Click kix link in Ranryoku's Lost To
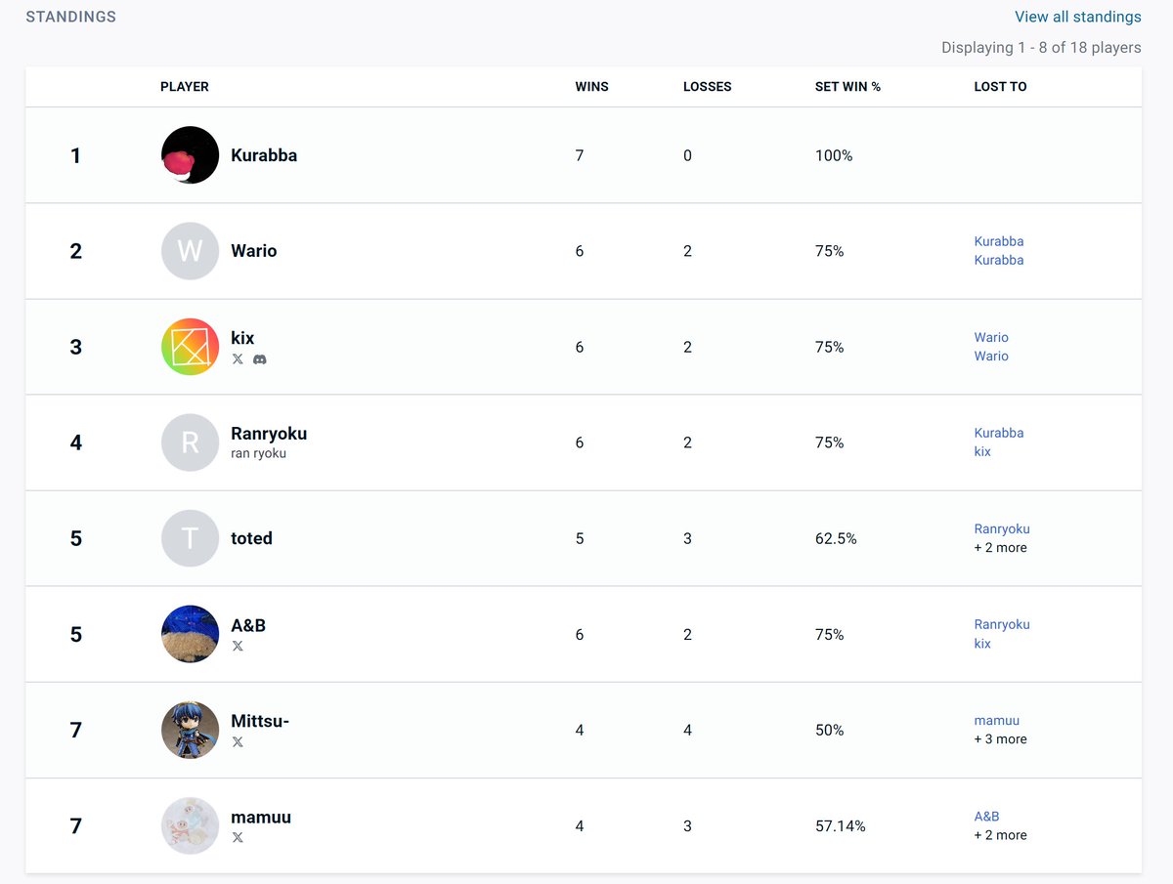Viewport: 1173px width, 884px height. 982,452
